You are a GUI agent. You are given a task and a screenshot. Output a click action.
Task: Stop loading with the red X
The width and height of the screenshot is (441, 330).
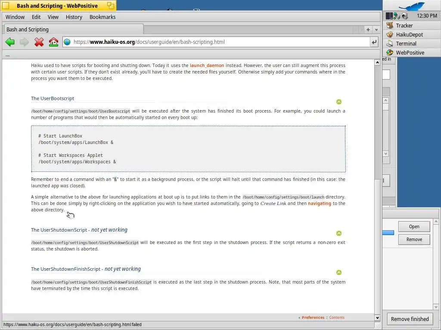pos(39,42)
